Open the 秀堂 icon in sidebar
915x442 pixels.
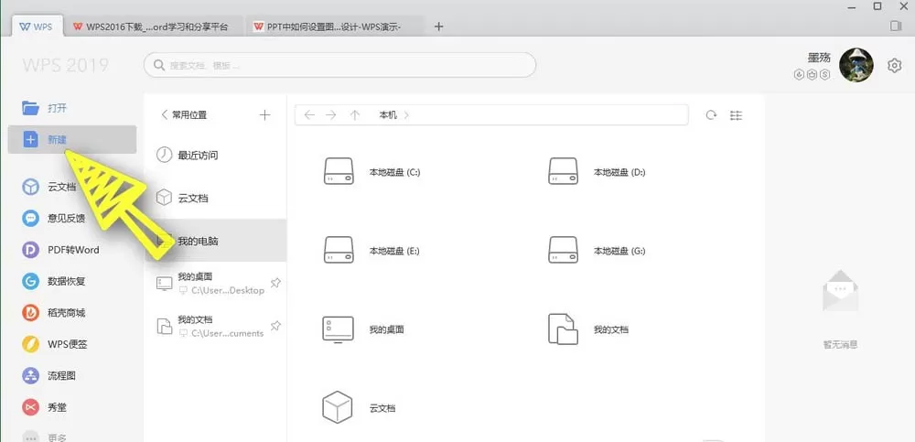pyautogui.click(x=30, y=407)
